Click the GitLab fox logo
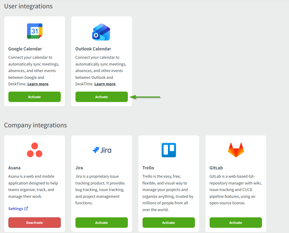Image resolution: width=289 pixels, height=233 pixels. click(x=236, y=150)
